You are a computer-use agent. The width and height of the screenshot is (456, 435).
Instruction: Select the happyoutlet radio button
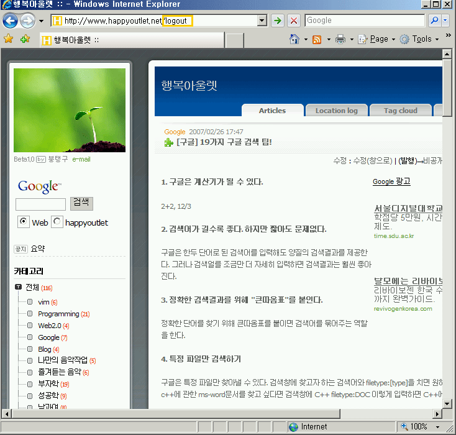(x=57, y=222)
